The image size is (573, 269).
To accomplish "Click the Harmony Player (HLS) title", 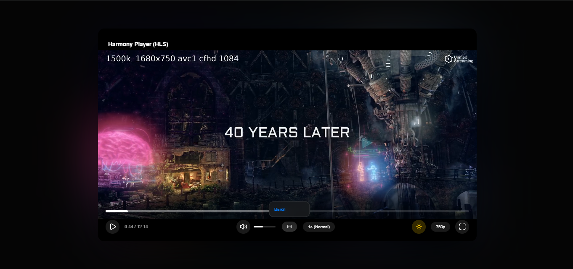I will 138,44.
